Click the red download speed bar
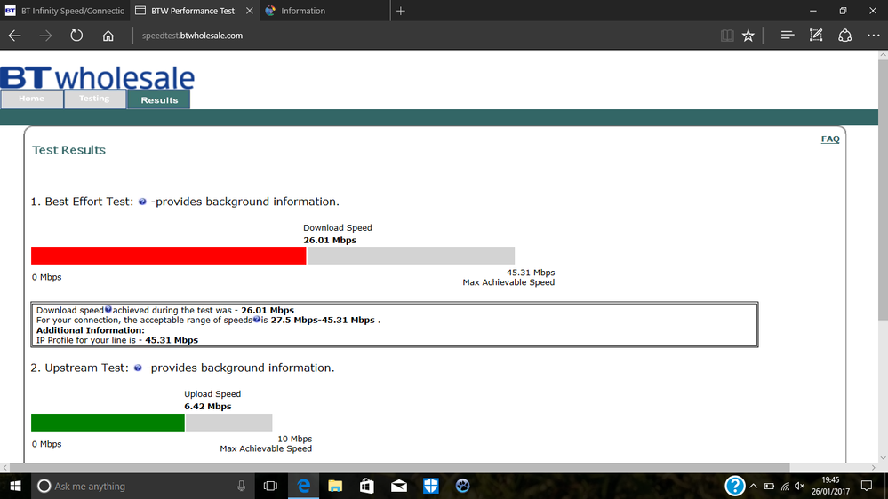 coord(169,256)
